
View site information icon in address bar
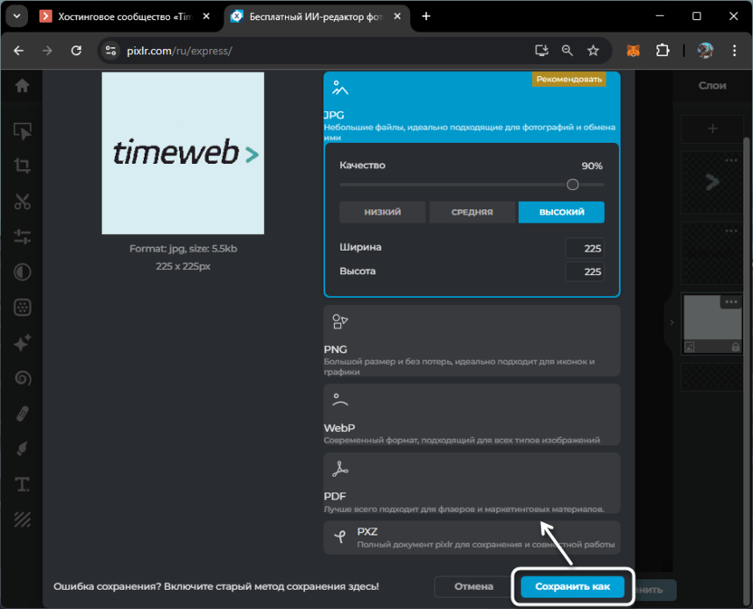111,51
